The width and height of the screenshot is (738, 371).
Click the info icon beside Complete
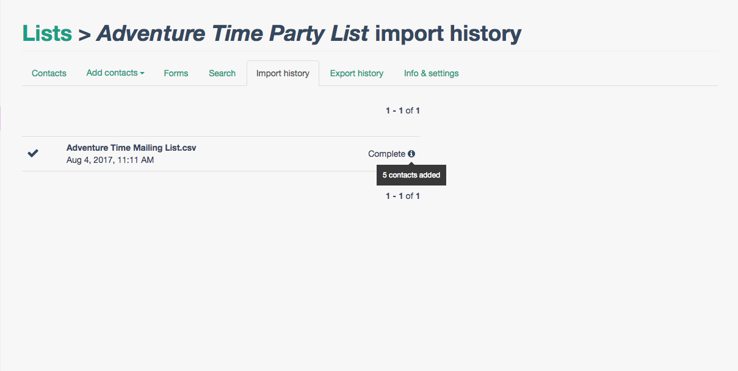click(411, 154)
